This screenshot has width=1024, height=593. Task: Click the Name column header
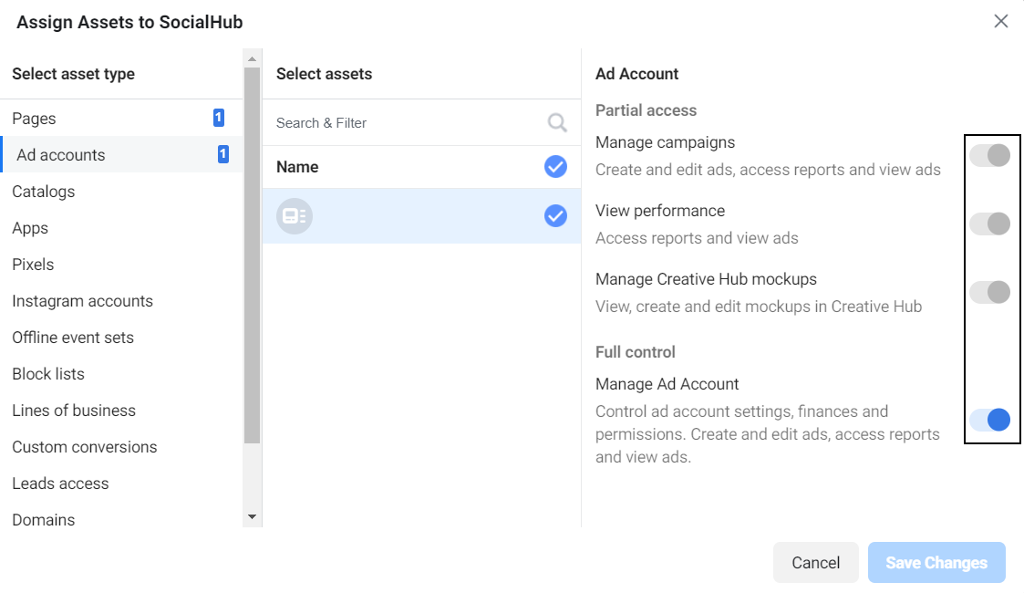tap(297, 167)
